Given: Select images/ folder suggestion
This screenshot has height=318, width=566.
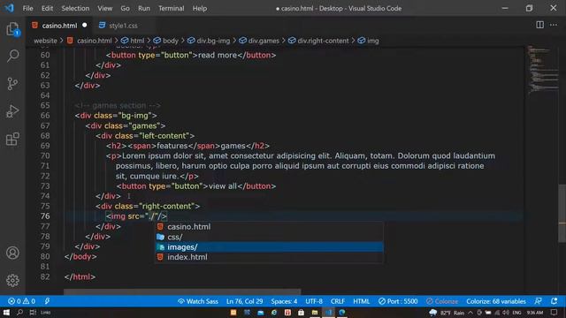Looking at the screenshot, I should click(269, 247).
